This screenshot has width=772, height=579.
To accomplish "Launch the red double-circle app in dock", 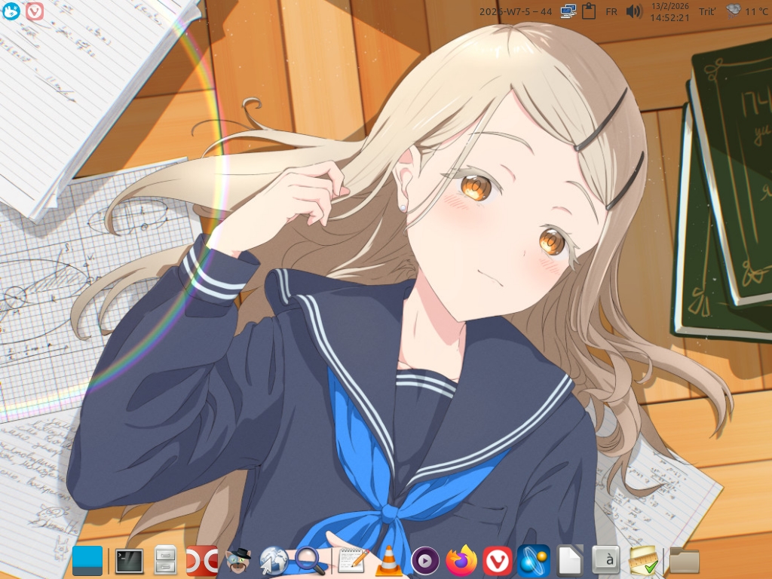I will 202,561.
